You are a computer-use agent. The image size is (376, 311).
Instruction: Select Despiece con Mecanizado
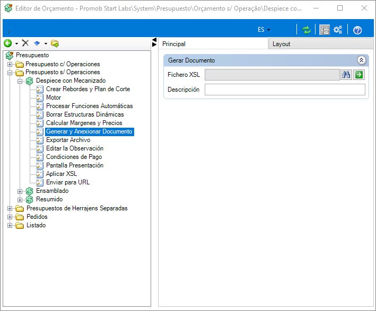(x=71, y=81)
